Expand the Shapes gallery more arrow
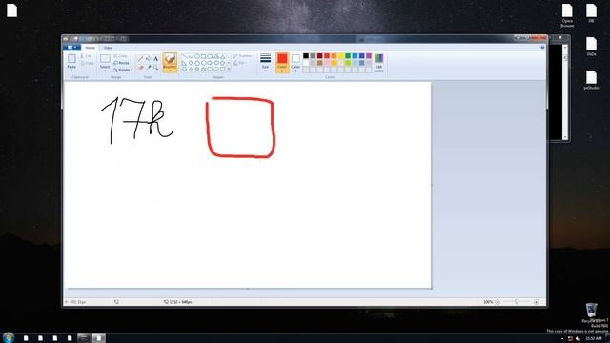This screenshot has height=343, width=610. tap(229, 69)
